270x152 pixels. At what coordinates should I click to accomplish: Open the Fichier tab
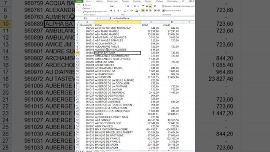tap(79, 1)
